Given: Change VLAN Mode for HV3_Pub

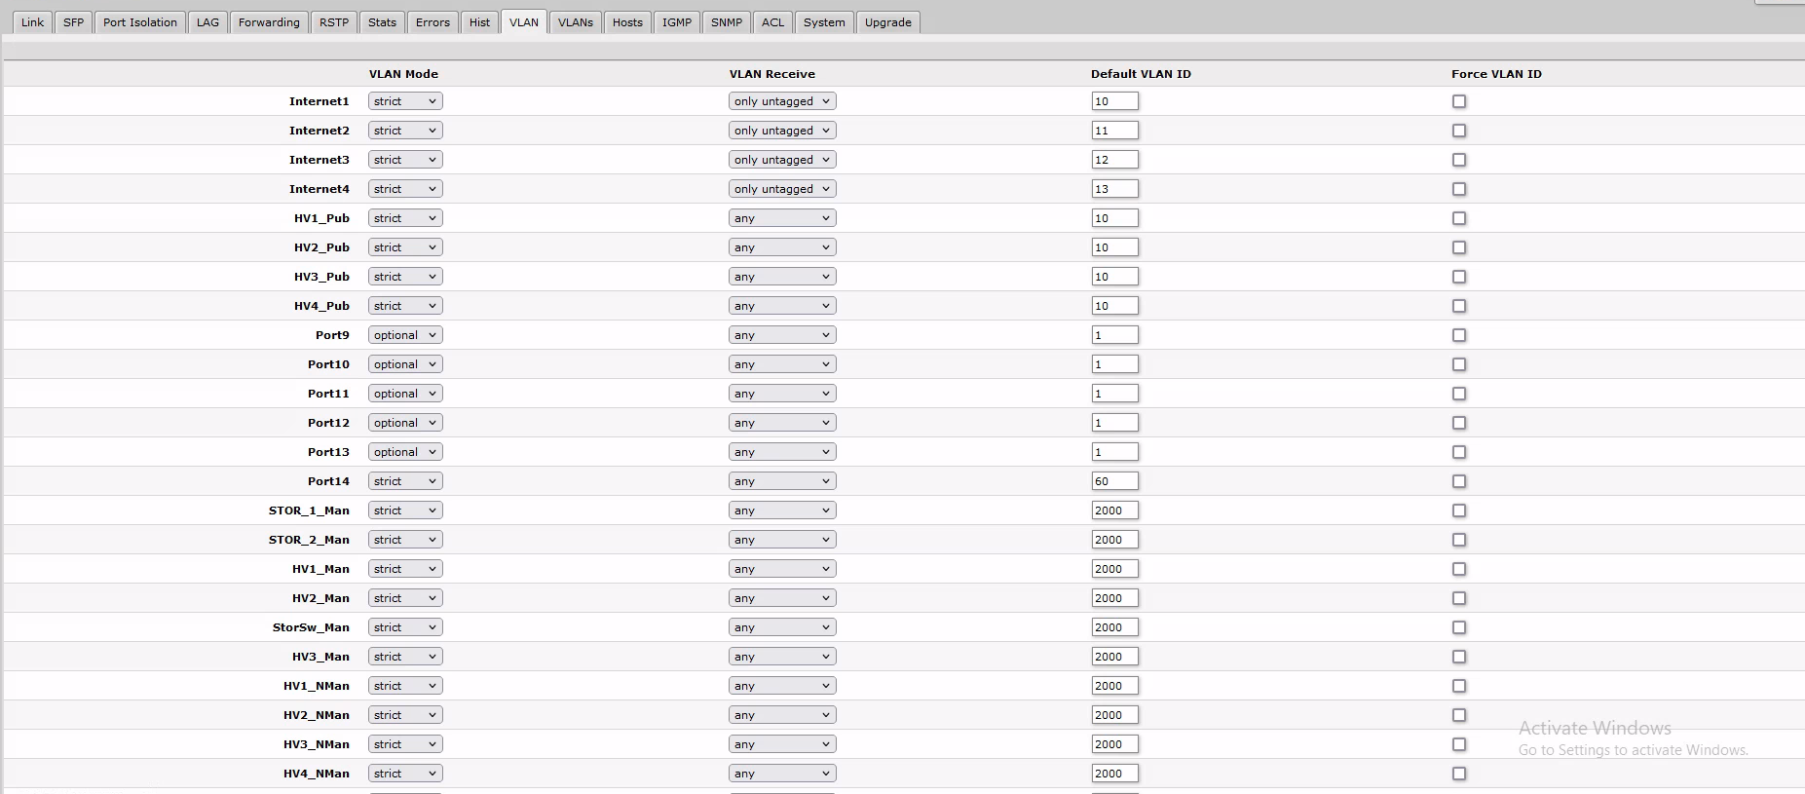Looking at the screenshot, I should tap(405, 277).
